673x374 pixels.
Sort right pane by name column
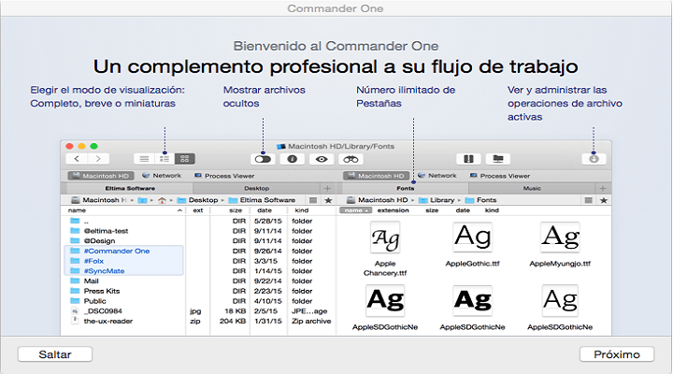[x=355, y=210]
